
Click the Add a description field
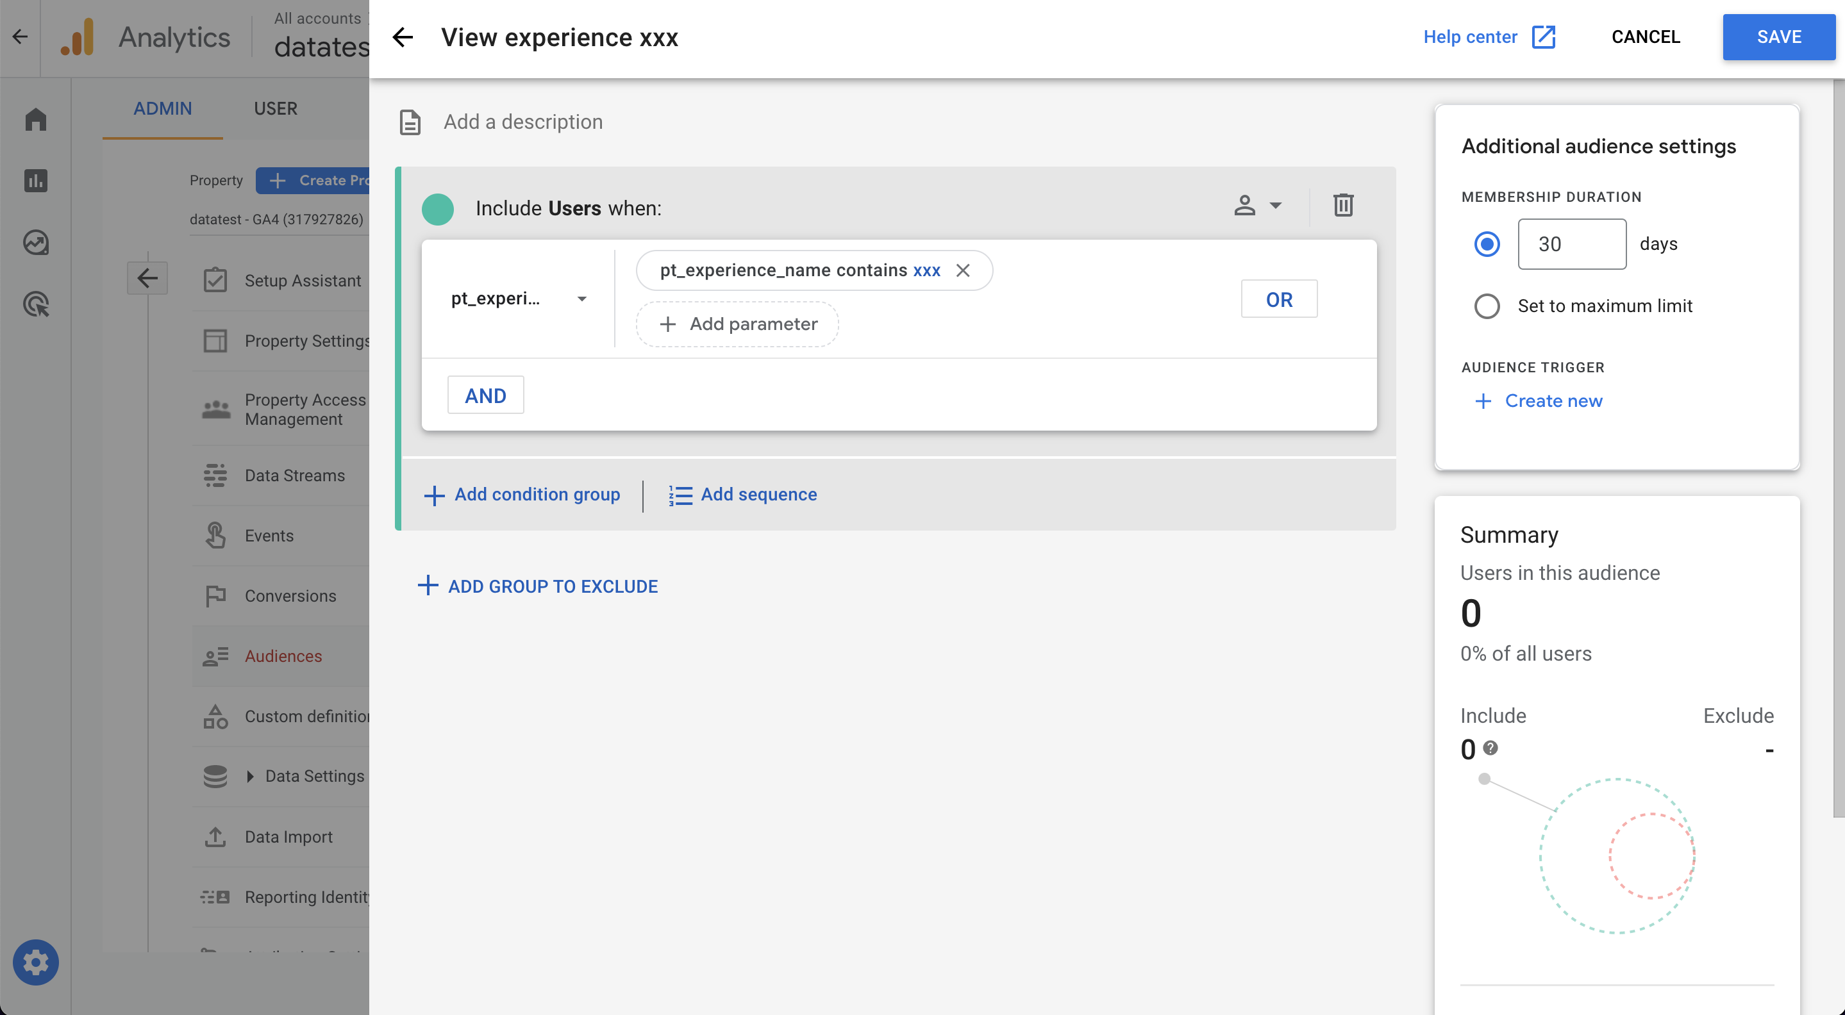tap(524, 122)
